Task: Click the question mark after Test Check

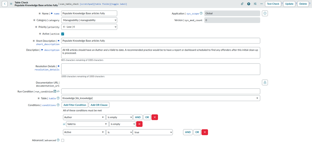Action: click(x=282, y=4)
